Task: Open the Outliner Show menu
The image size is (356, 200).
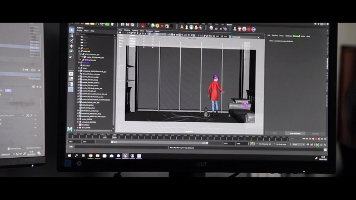Action: click(86, 31)
